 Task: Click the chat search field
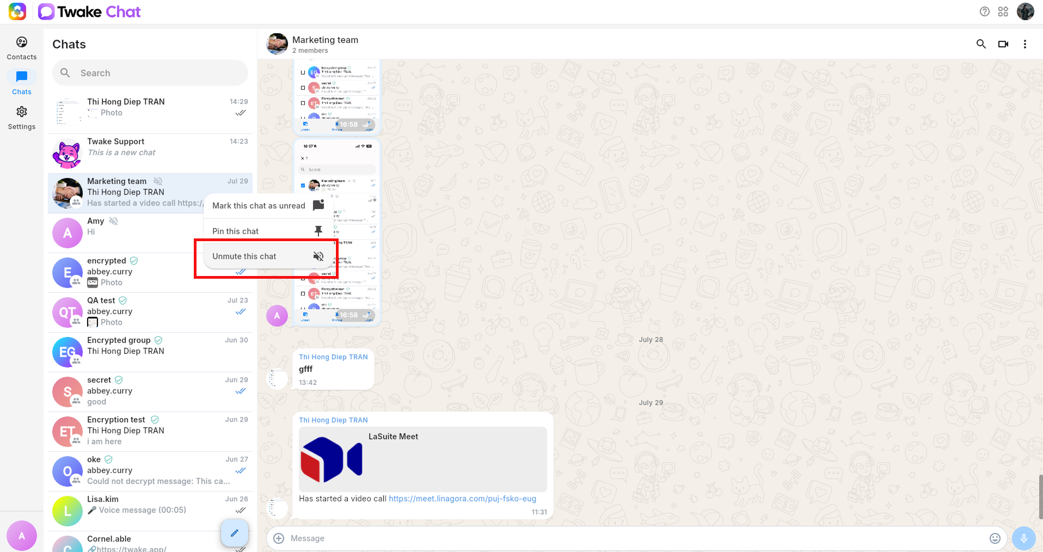(x=150, y=73)
